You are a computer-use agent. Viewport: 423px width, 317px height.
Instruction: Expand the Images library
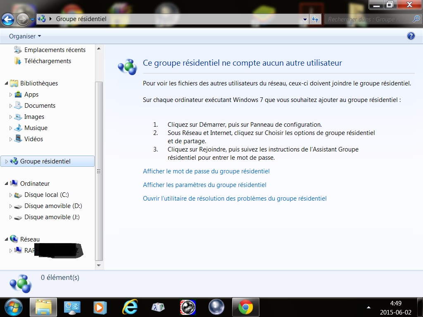[x=10, y=117]
